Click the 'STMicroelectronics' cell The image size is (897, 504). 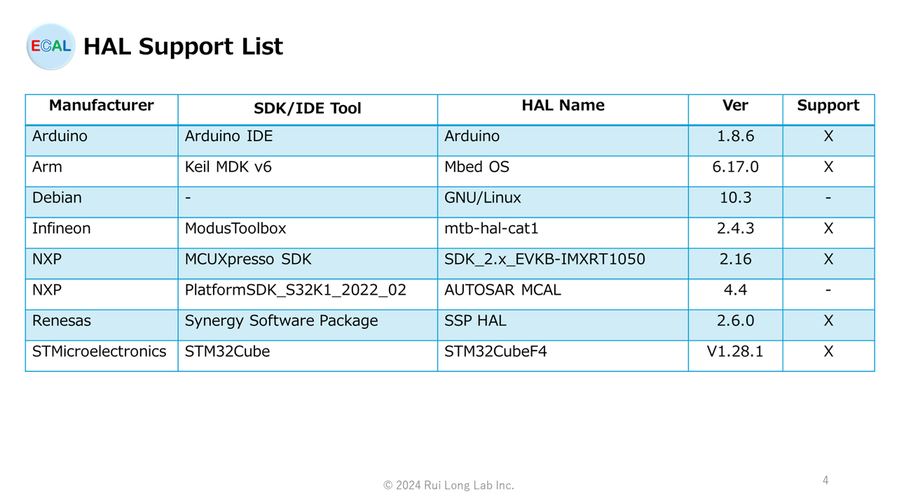click(x=102, y=356)
